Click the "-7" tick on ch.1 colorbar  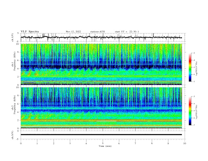pos(194,82)
